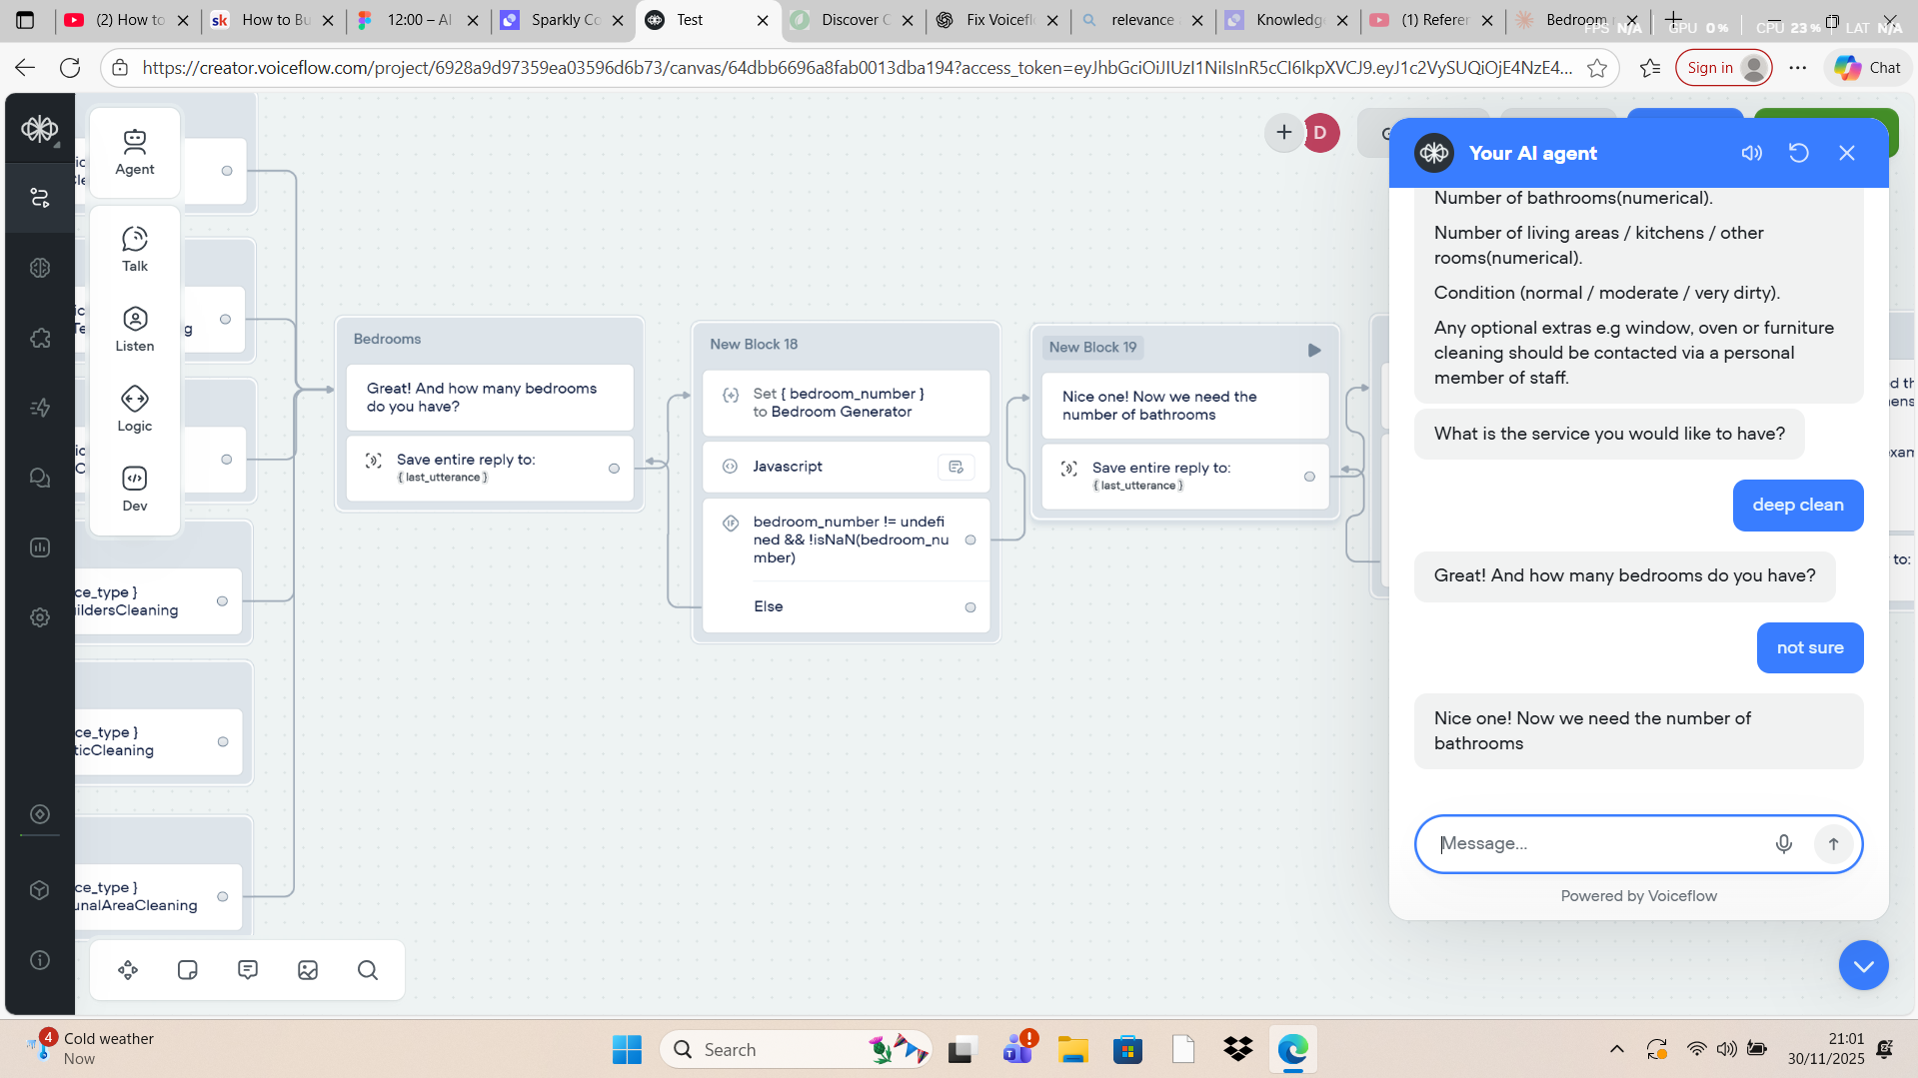
Task: Click the search tool in bottom toolbar
Action: (x=368, y=970)
